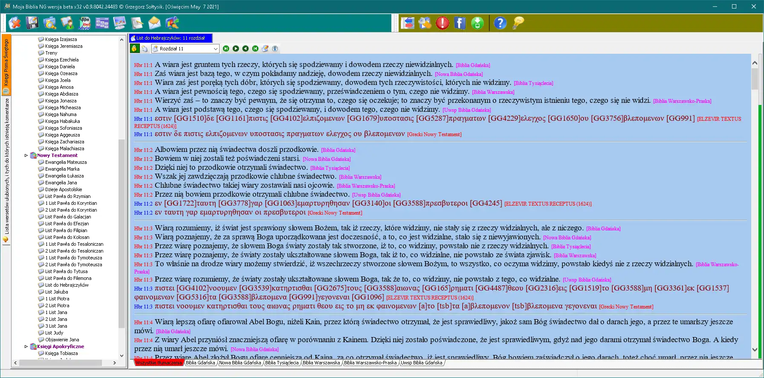Collapse the Księgi Apokryficzne tree node
Image resolution: width=764 pixels, height=378 pixels.
(x=26, y=346)
